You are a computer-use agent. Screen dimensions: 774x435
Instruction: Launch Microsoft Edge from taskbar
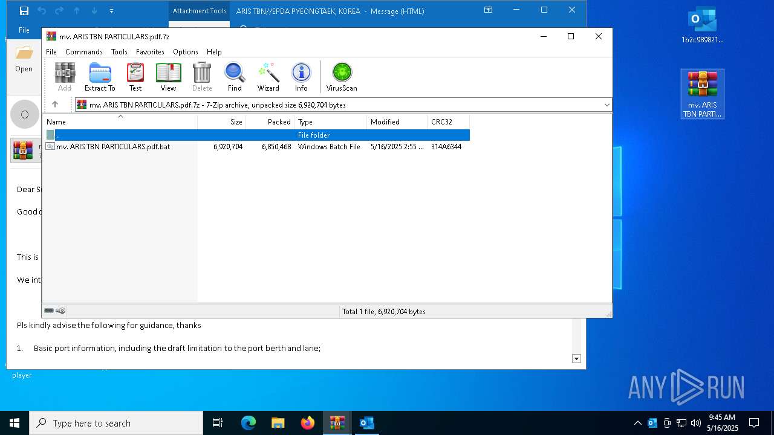coord(249,423)
